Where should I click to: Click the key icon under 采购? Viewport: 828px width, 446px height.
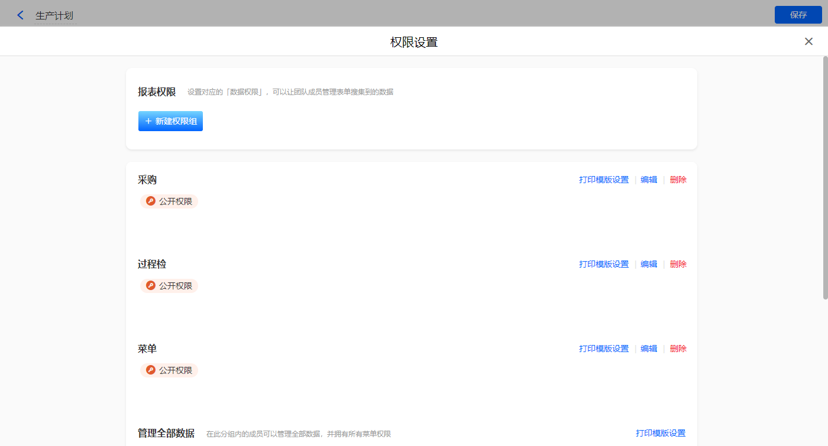[x=150, y=201]
